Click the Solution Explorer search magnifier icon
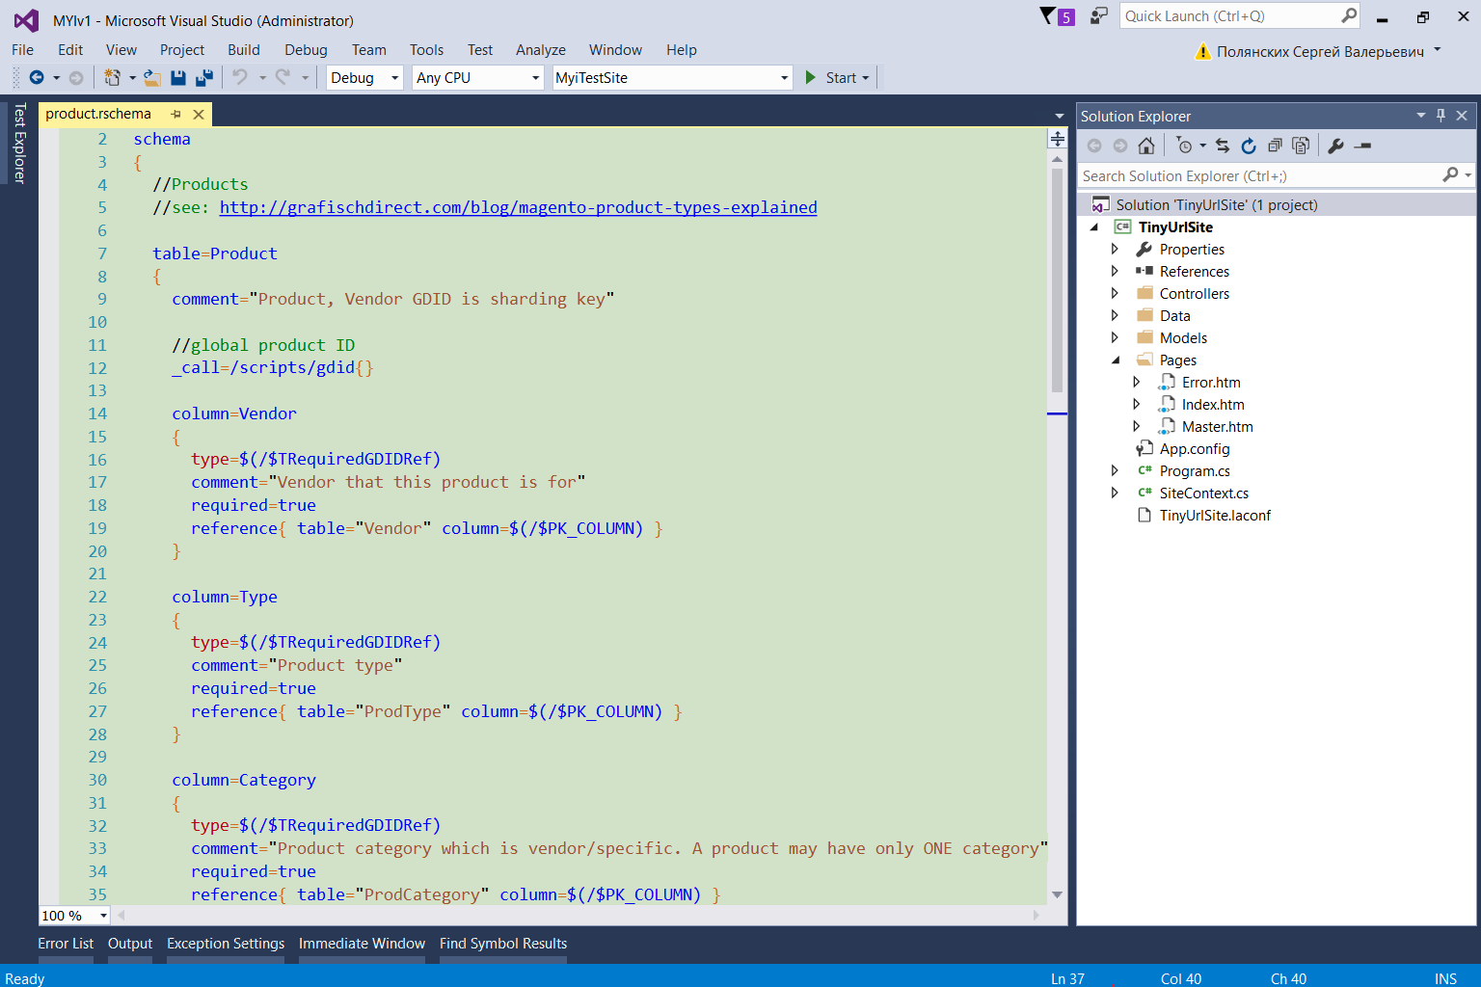This screenshot has width=1481, height=987. pyautogui.click(x=1450, y=174)
